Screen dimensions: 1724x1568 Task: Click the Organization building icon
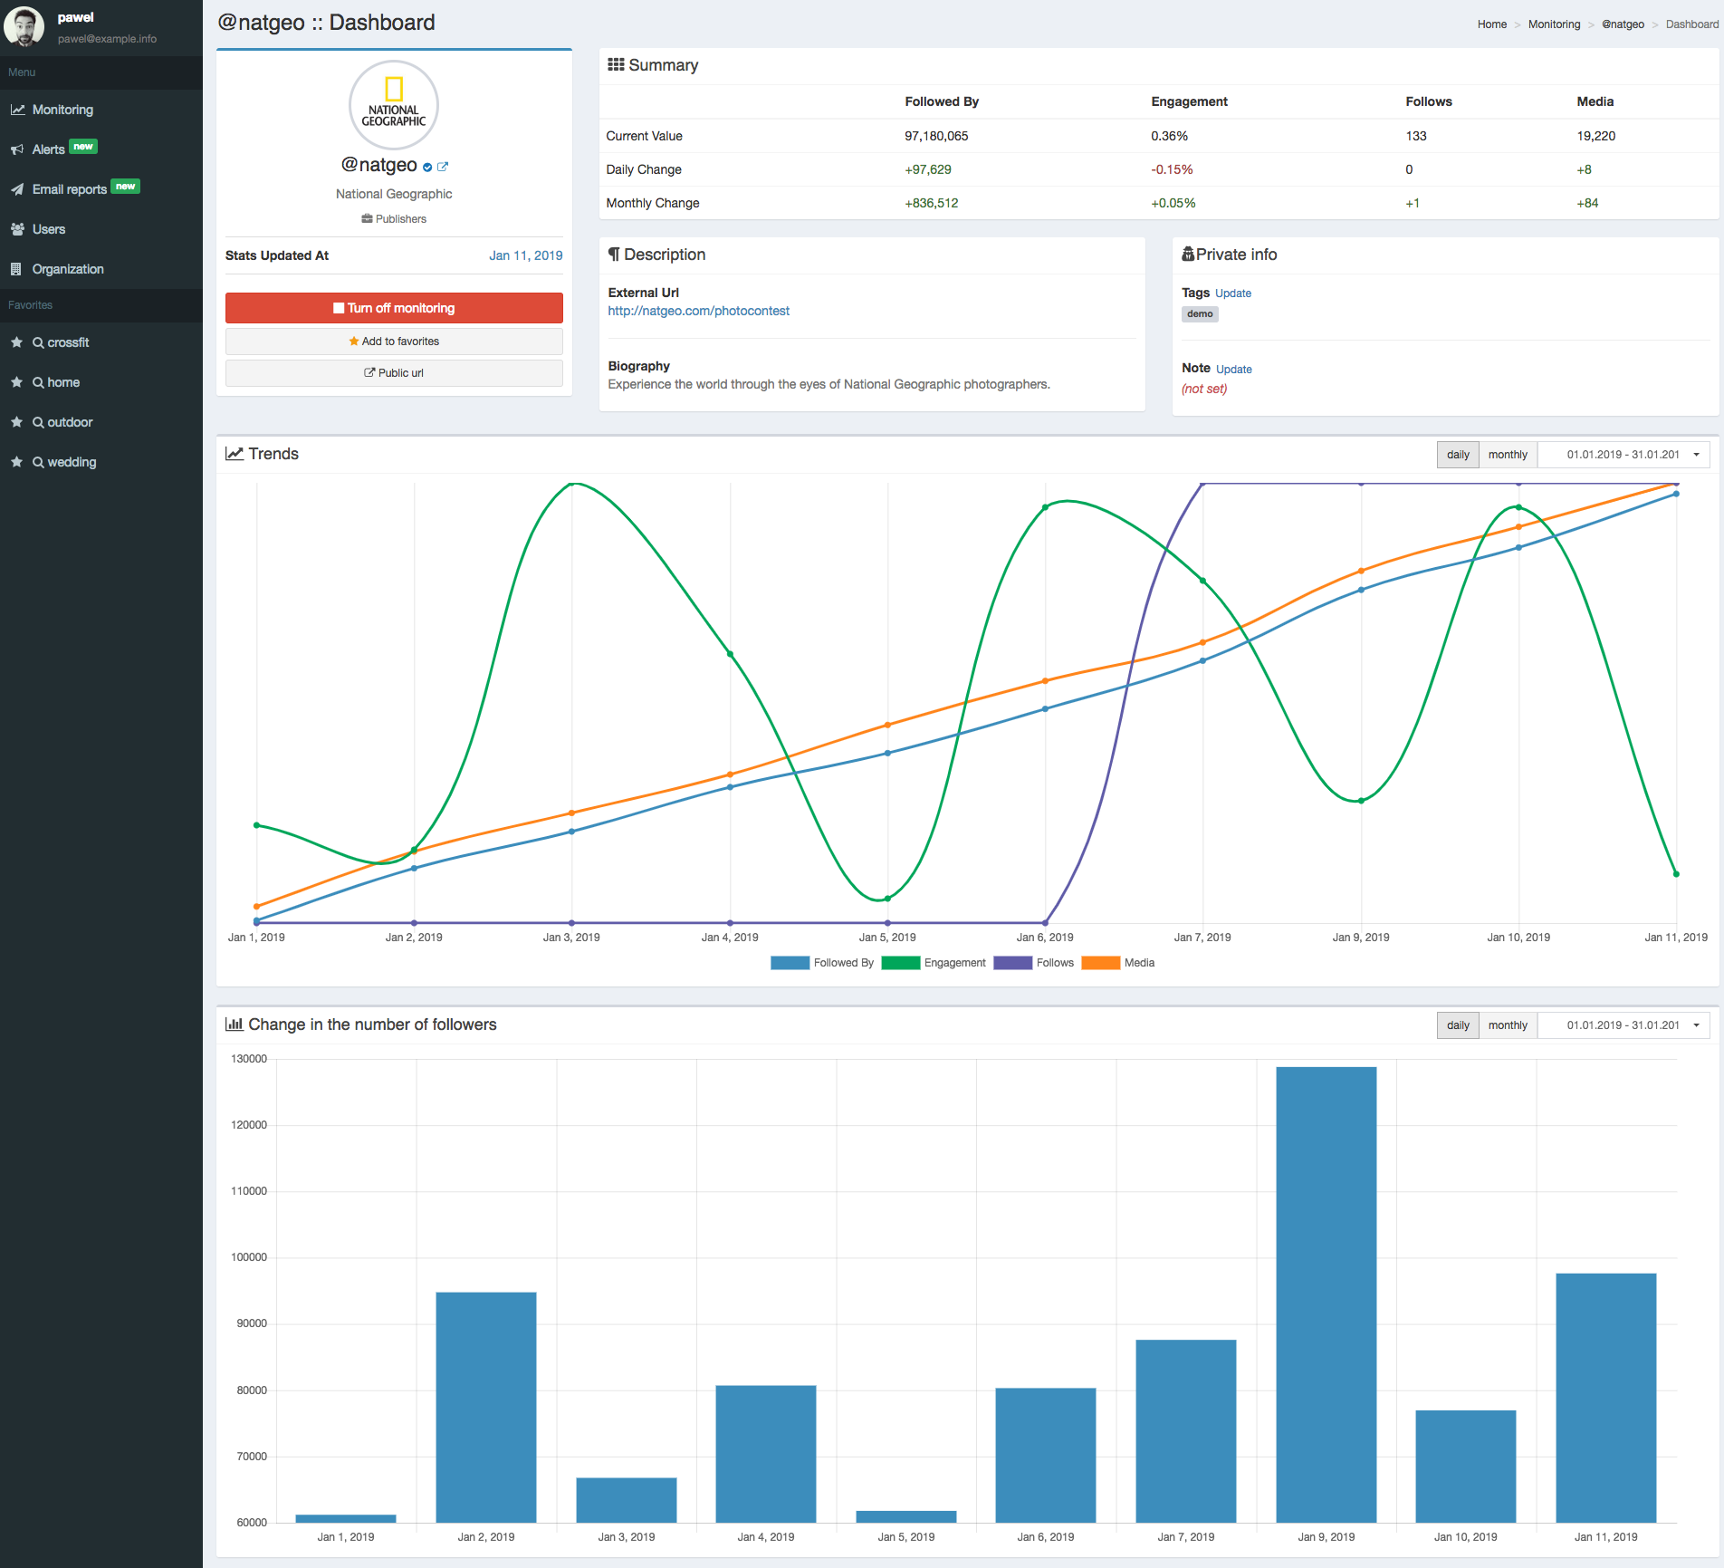click(16, 269)
